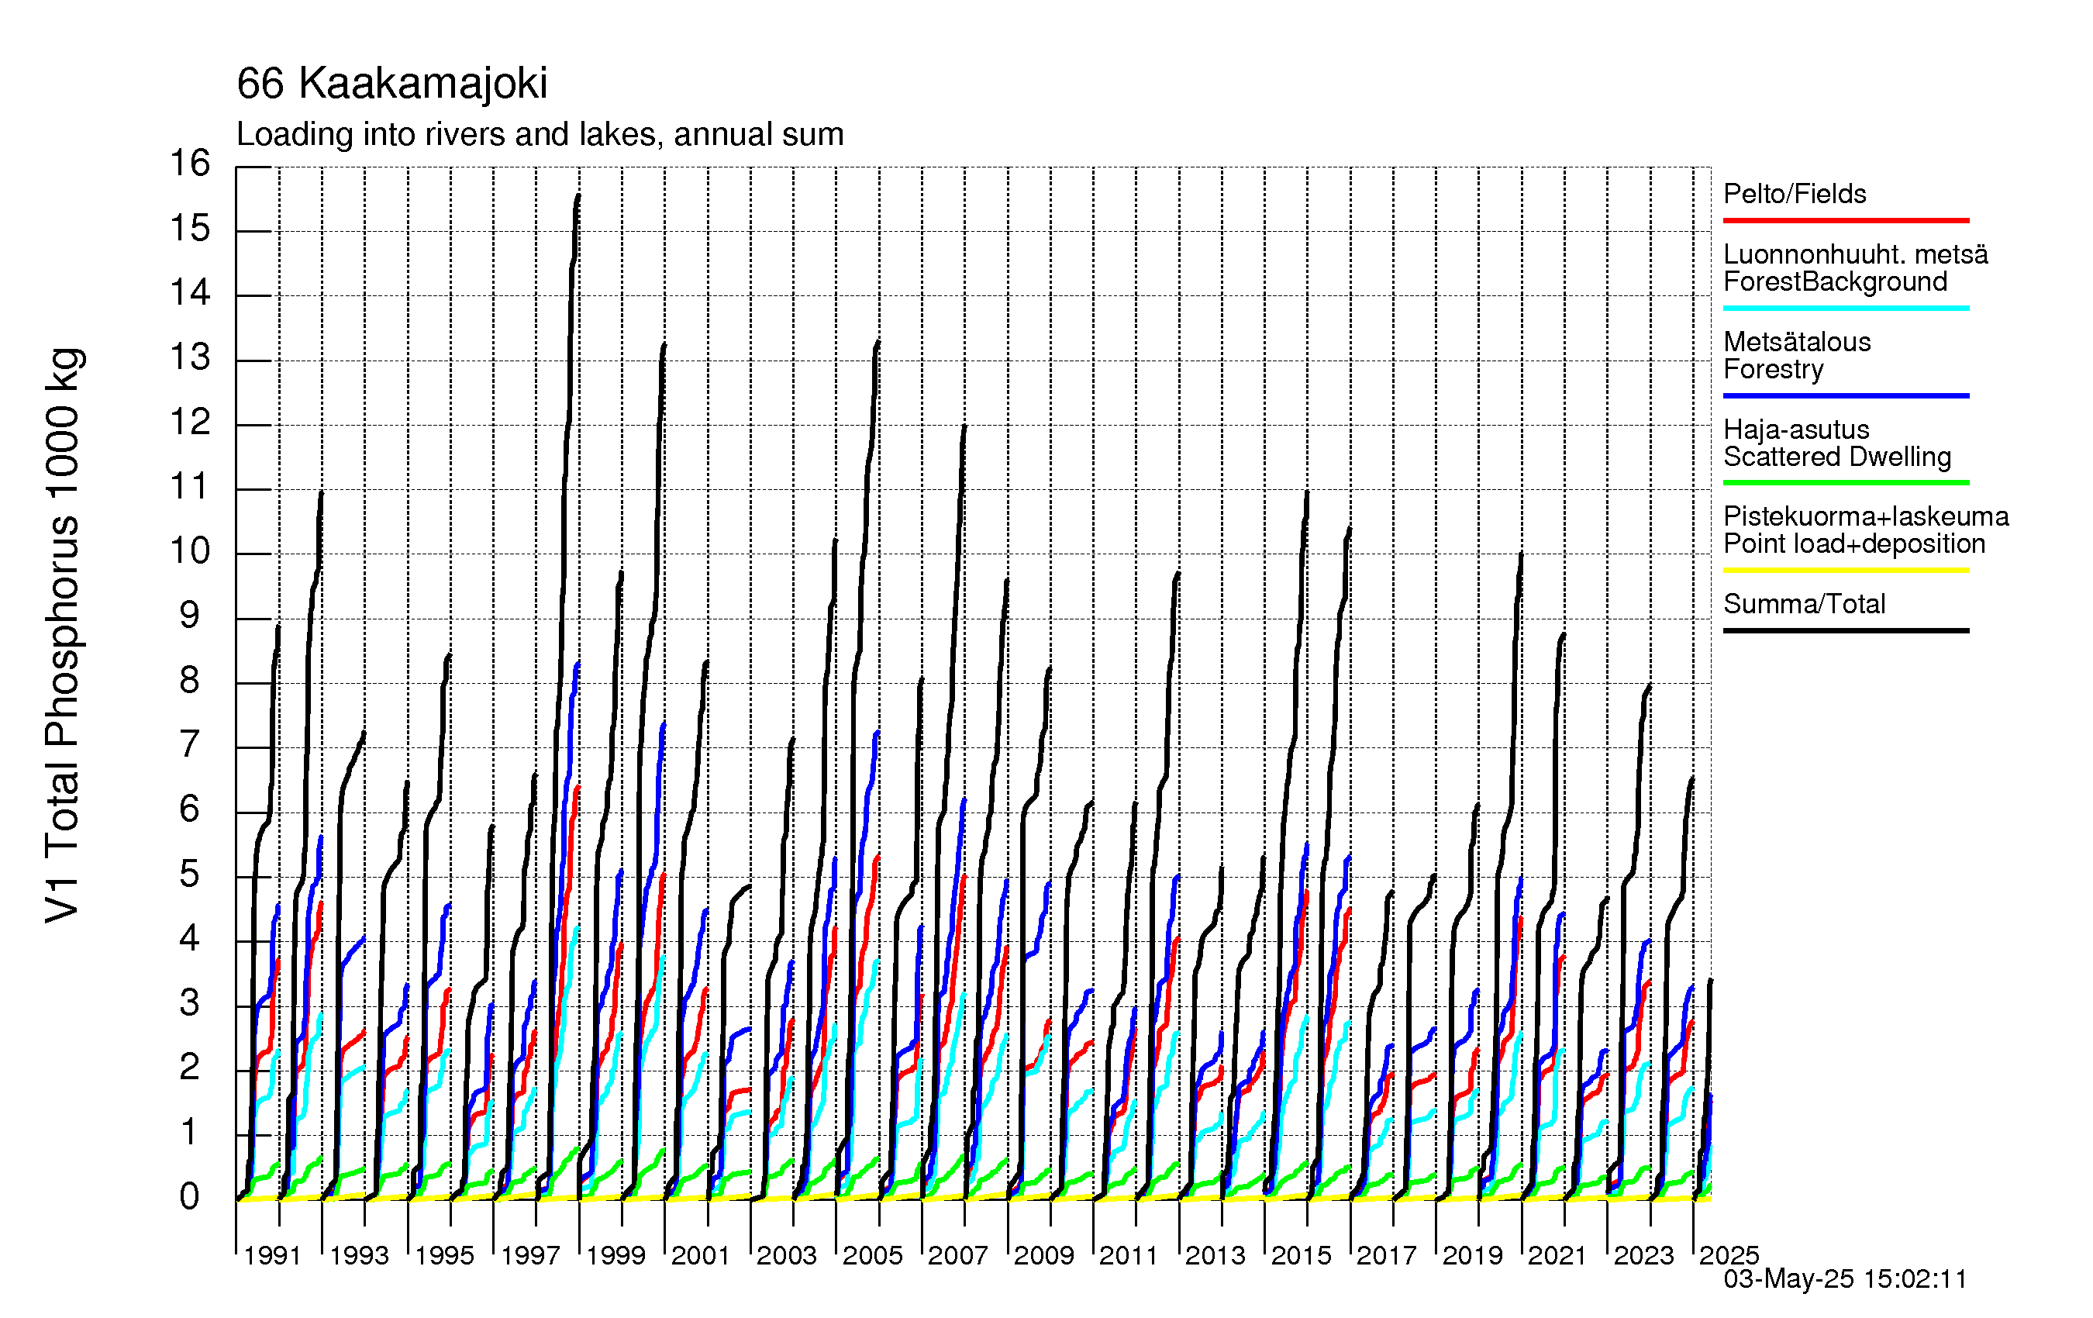Click the y-axis value 15

(191, 229)
